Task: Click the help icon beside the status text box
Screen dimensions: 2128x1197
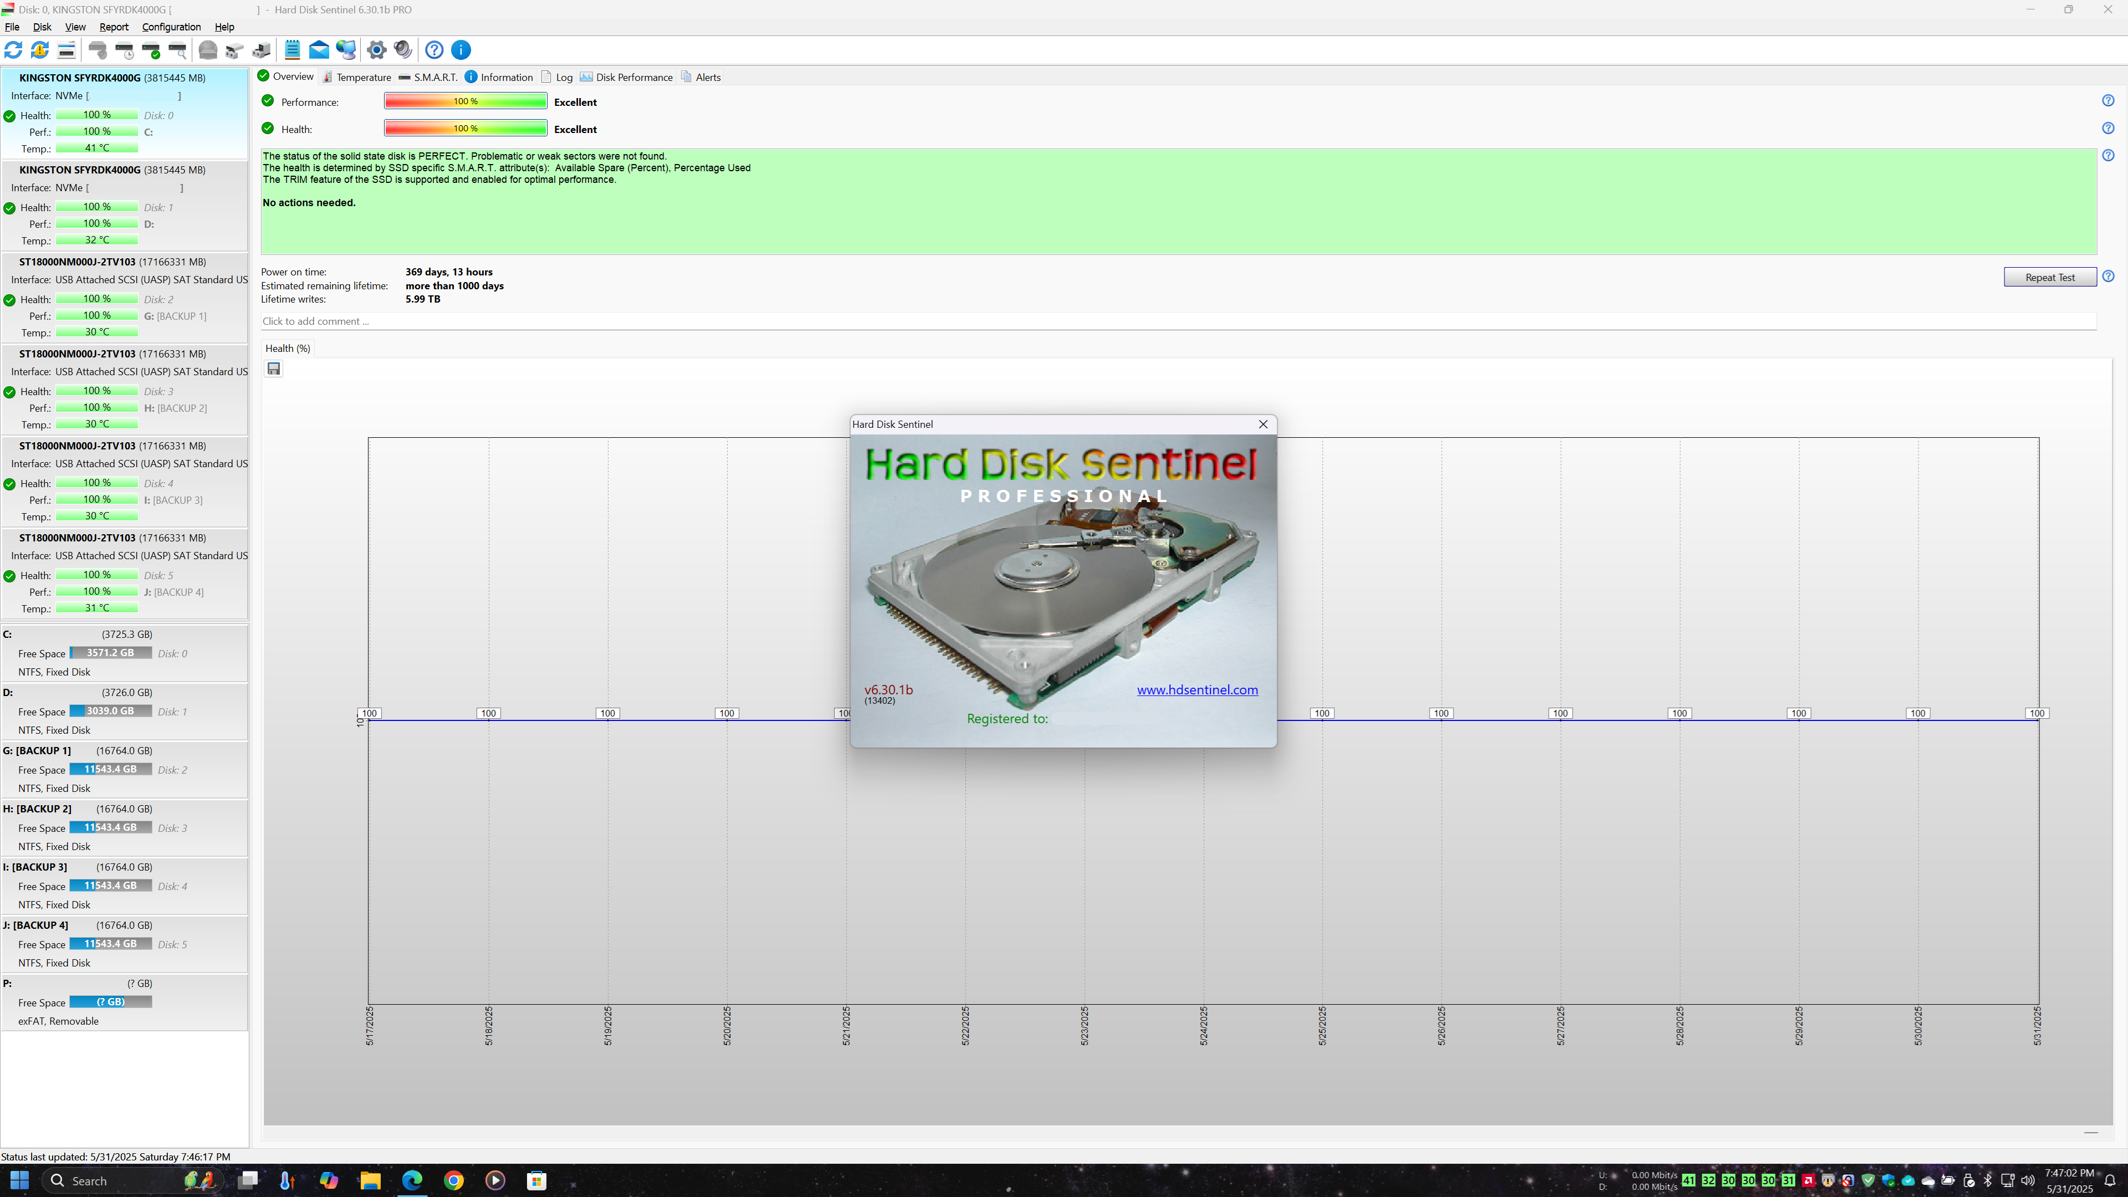Action: point(2108,155)
